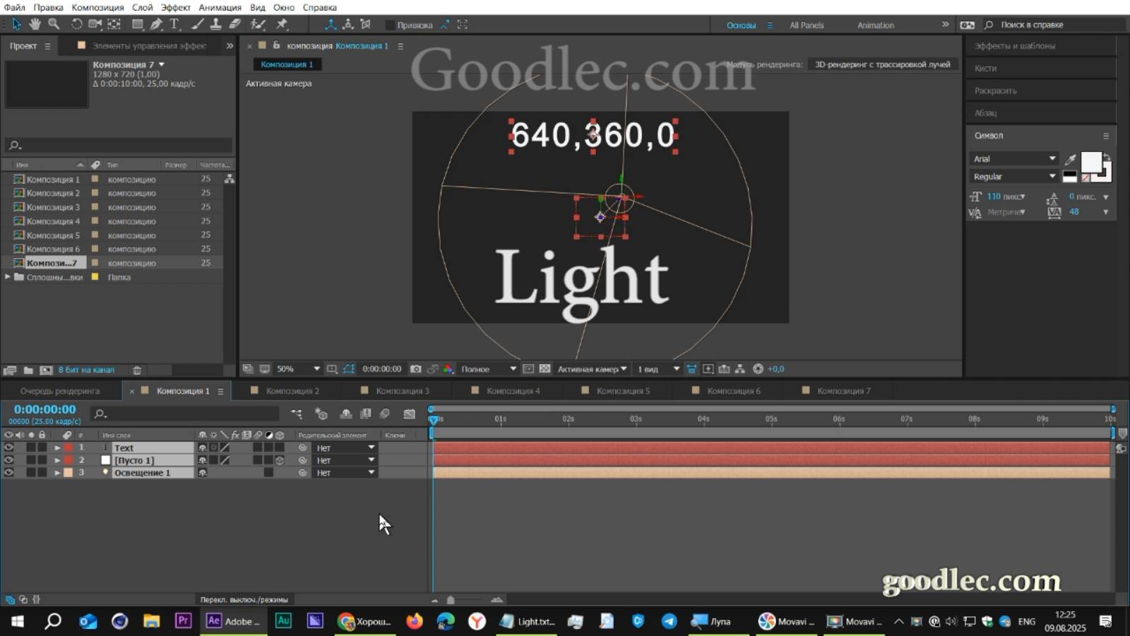
Task: Open the Активная камера view dropdown
Action: (589, 368)
